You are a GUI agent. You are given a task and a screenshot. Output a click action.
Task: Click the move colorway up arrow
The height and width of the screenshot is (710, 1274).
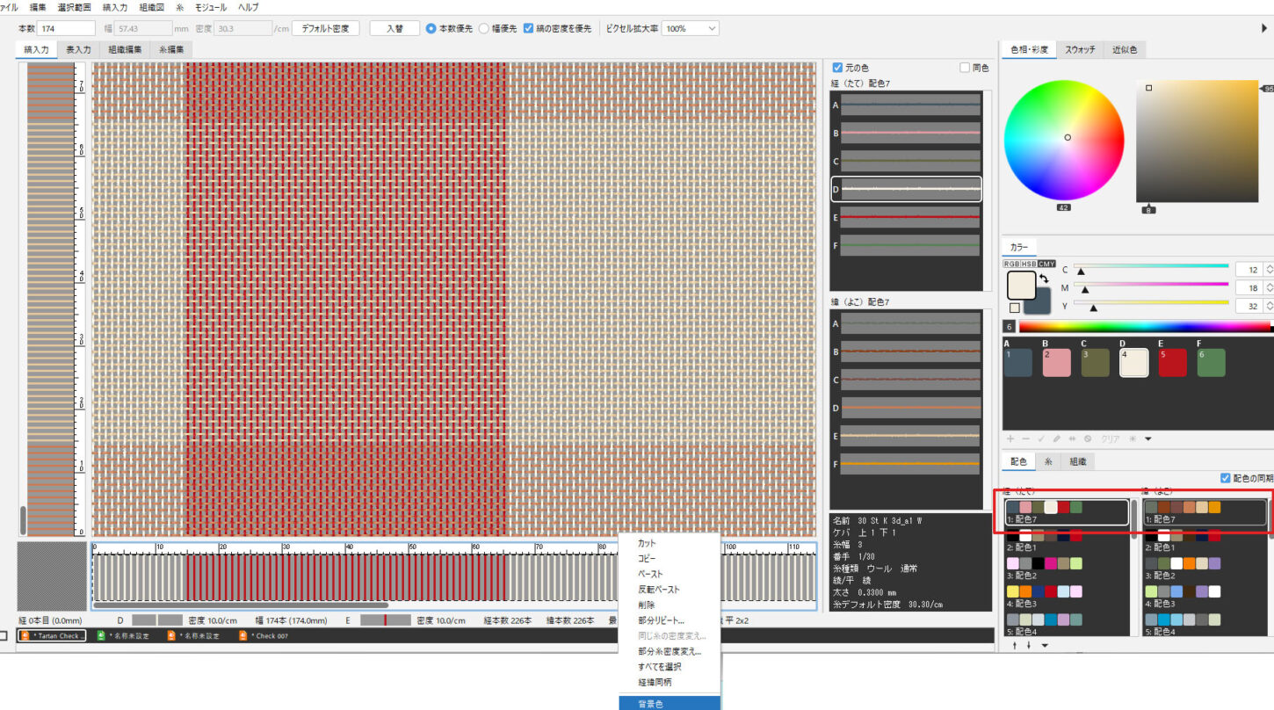pos(1015,646)
